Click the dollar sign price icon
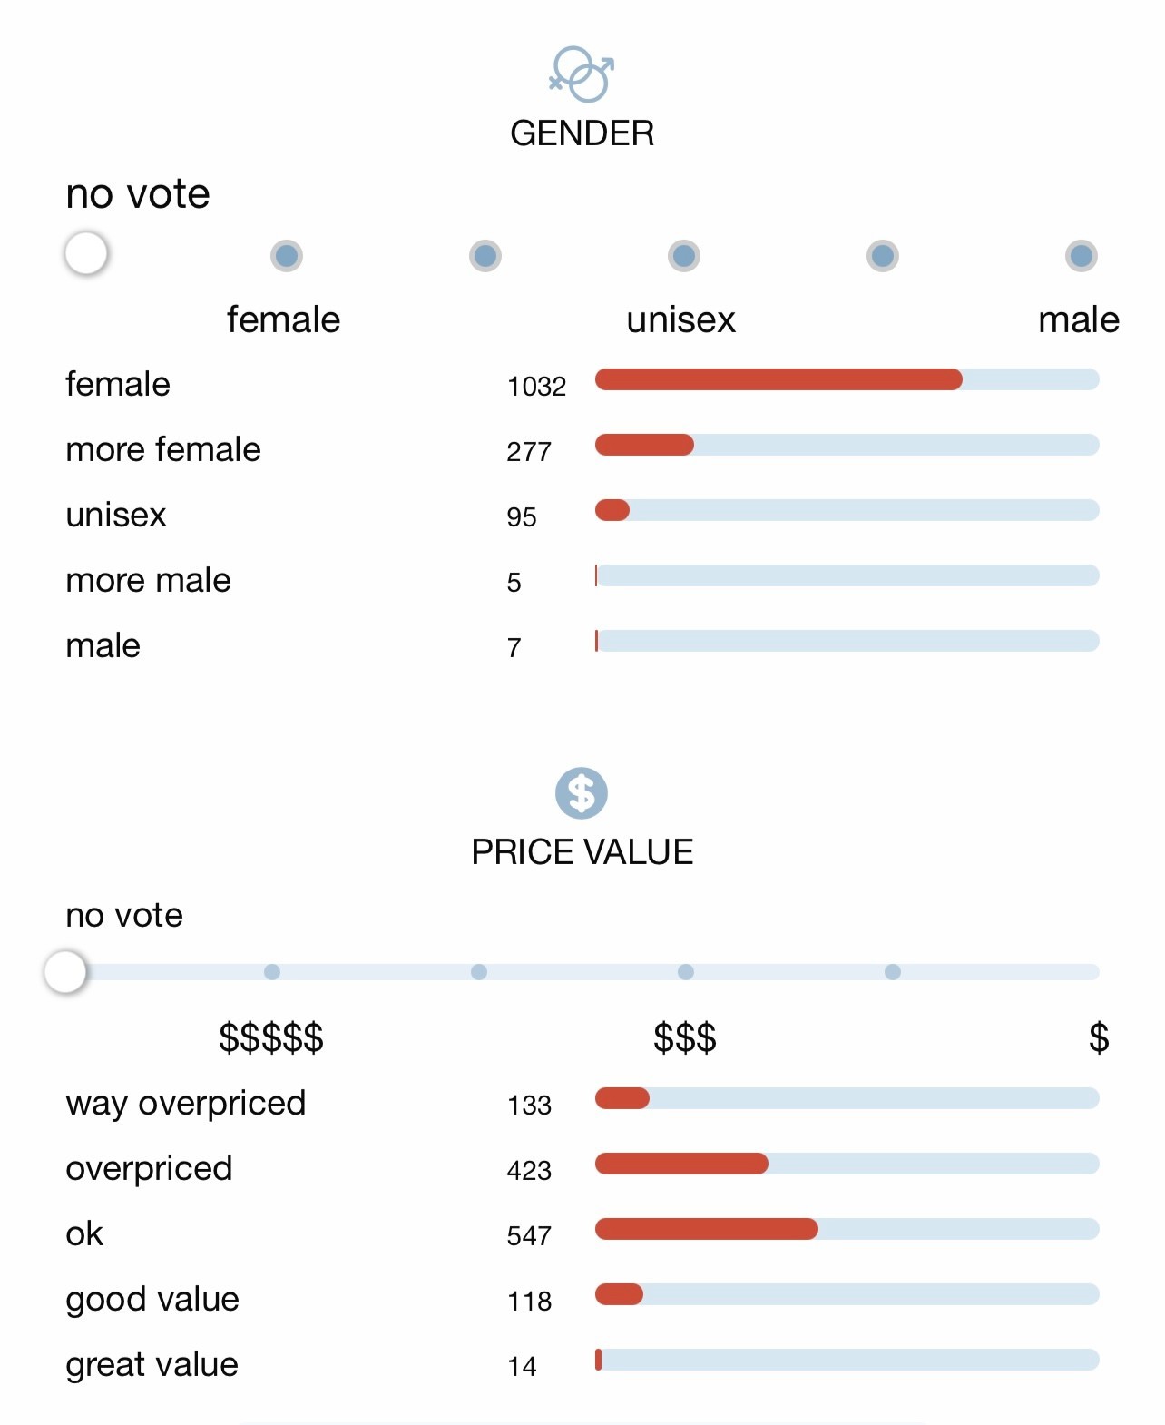1165x1425 pixels. [582, 793]
